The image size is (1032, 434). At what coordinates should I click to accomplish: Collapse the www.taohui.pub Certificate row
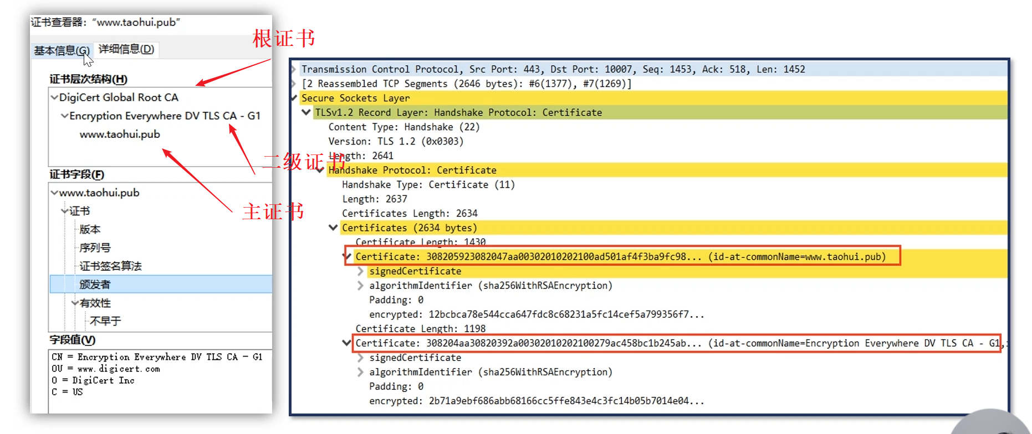point(348,256)
